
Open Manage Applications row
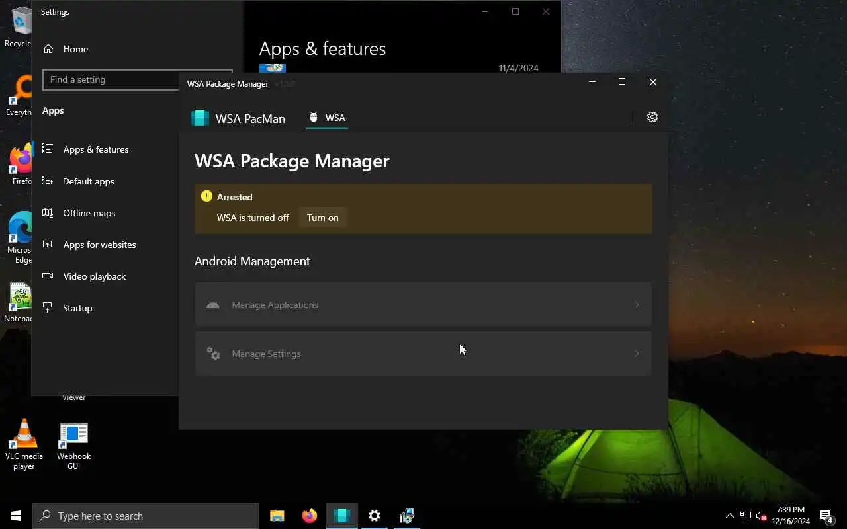(423, 304)
